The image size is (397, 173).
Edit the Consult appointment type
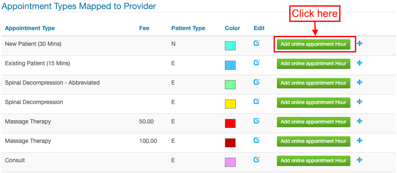[x=256, y=159]
